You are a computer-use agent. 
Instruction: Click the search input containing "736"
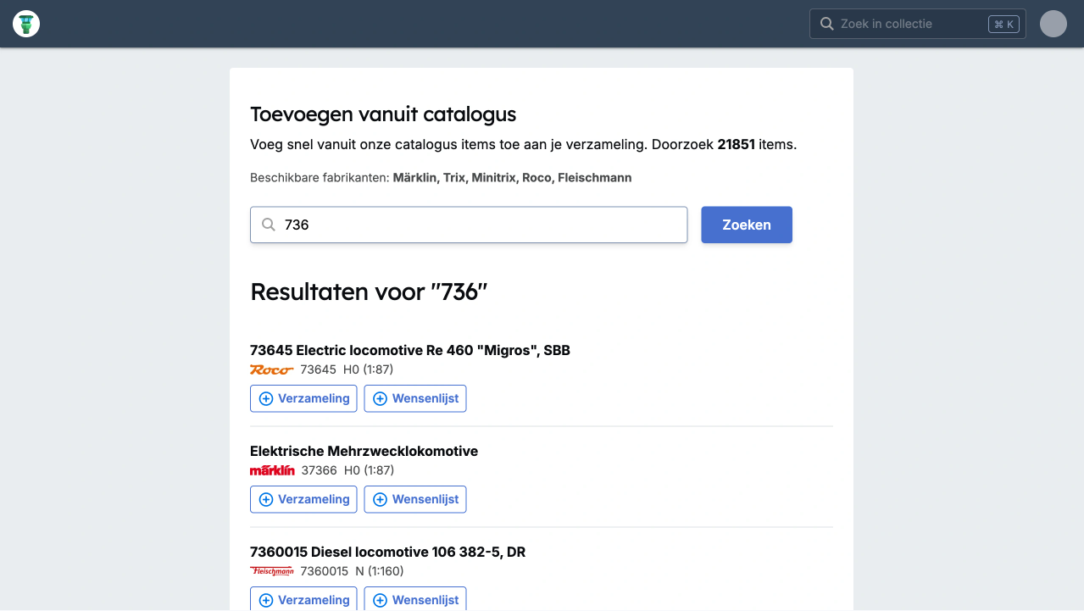(x=469, y=224)
